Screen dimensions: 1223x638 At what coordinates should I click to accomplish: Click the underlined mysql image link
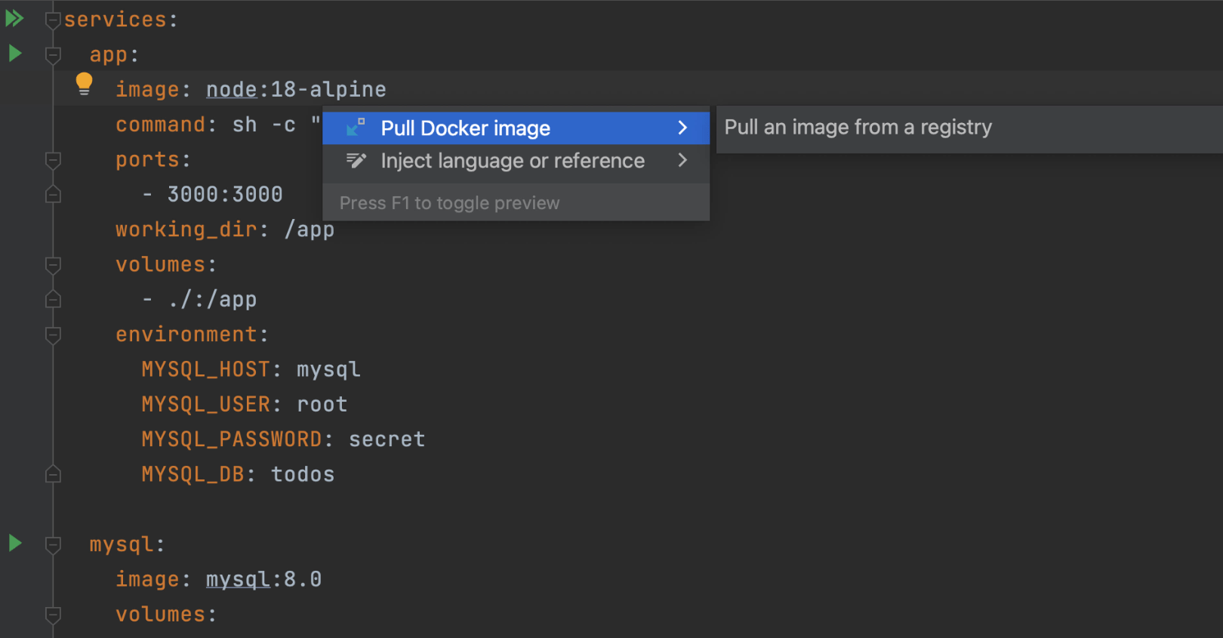click(237, 579)
